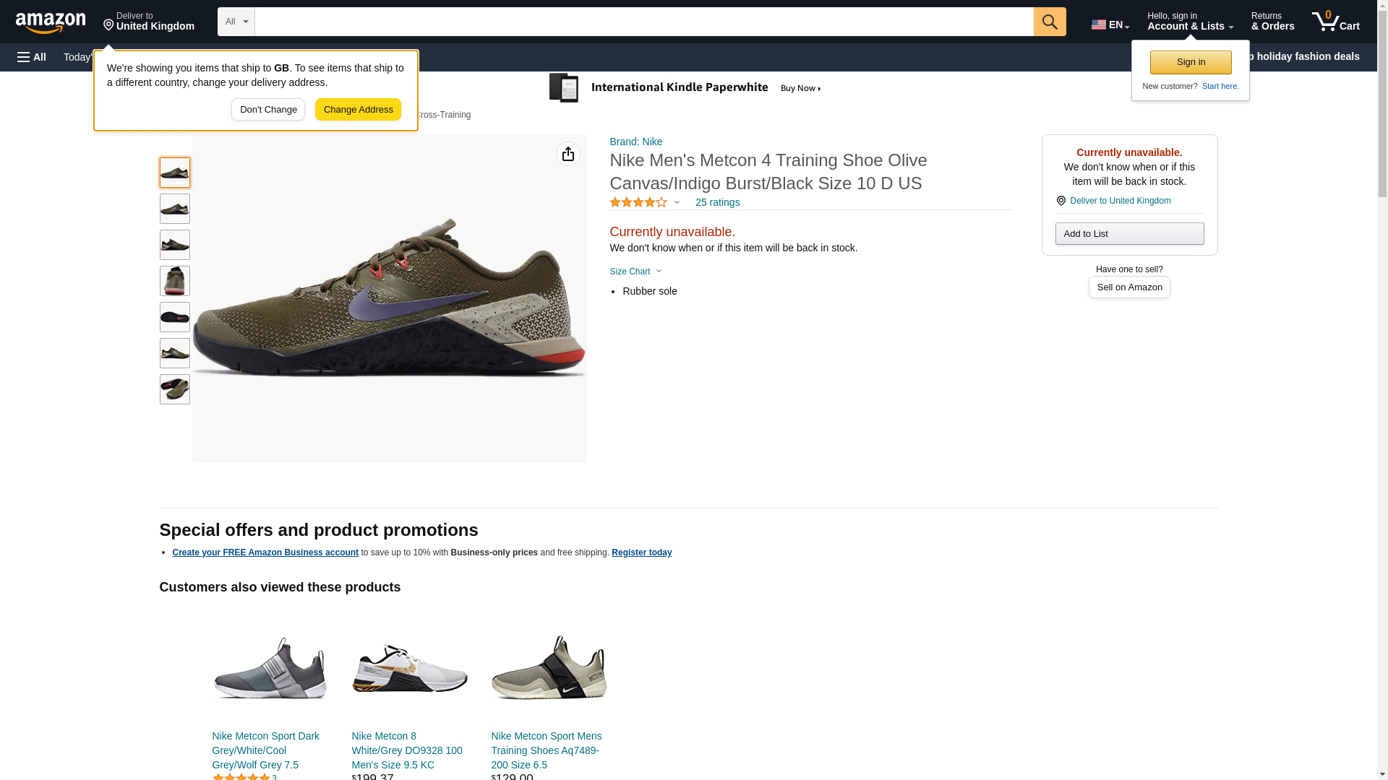Open the All hamburger menu
This screenshot has width=1388, height=780.
32,57
